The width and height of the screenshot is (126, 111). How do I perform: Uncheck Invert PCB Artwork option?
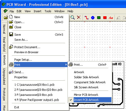90,100
